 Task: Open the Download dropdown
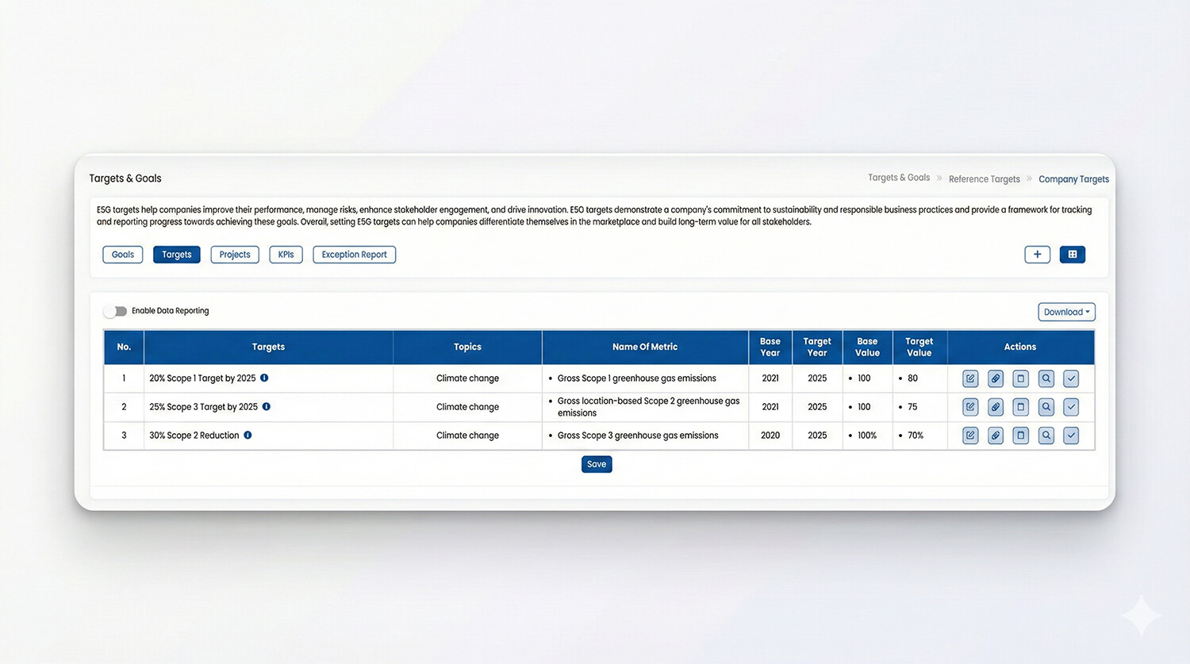(1065, 312)
